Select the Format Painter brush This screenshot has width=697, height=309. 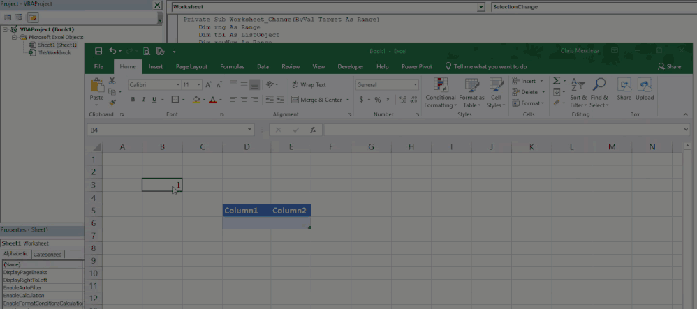pos(112,103)
